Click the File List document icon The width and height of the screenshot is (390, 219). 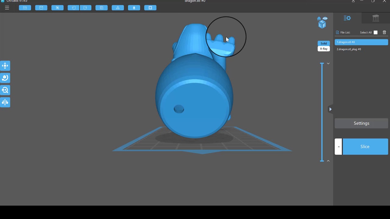coord(337,33)
